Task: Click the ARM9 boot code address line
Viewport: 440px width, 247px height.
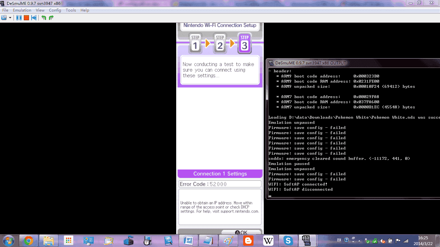Action: [328, 76]
